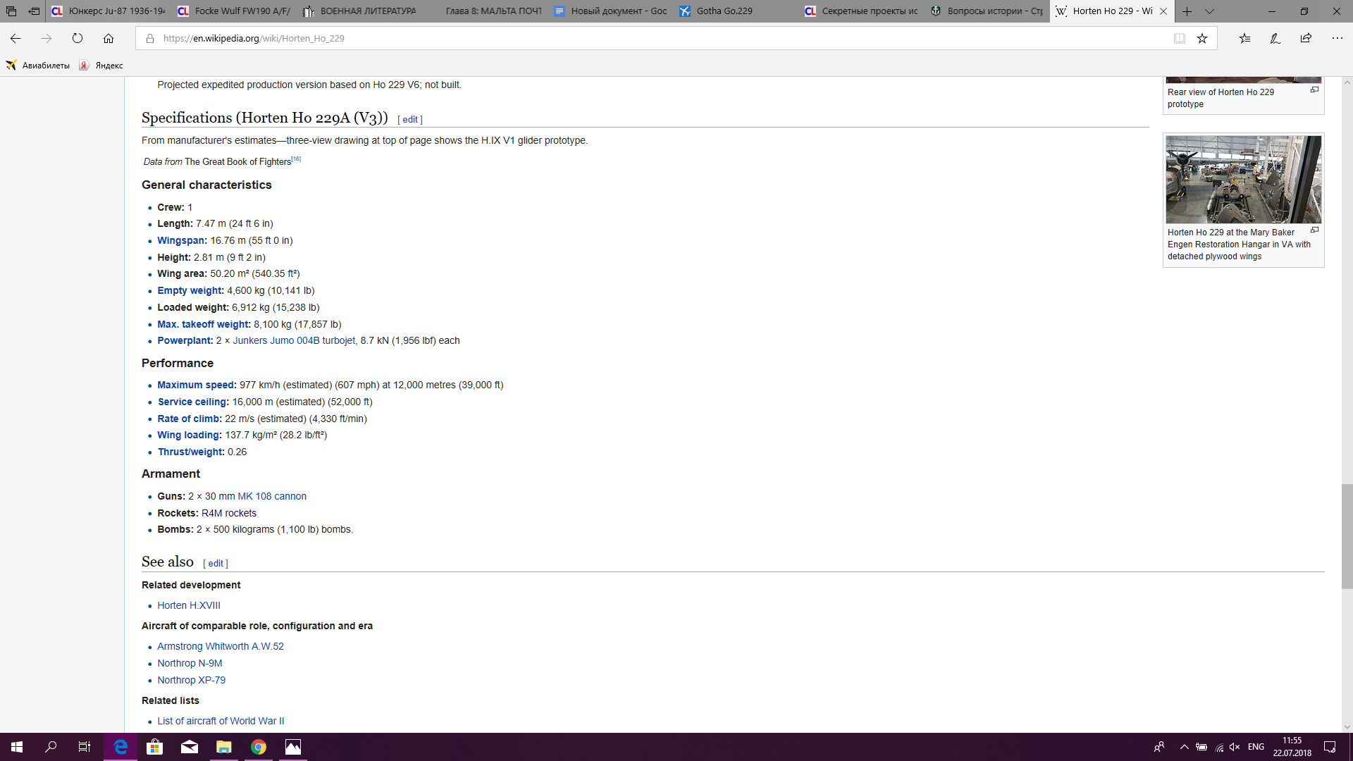Toggle muted volume icon in tray
The width and height of the screenshot is (1353, 761).
coord(1235,747)
